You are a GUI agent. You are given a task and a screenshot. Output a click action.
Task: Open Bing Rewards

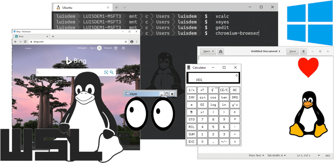pyautogui.click(x=108, y=48)
